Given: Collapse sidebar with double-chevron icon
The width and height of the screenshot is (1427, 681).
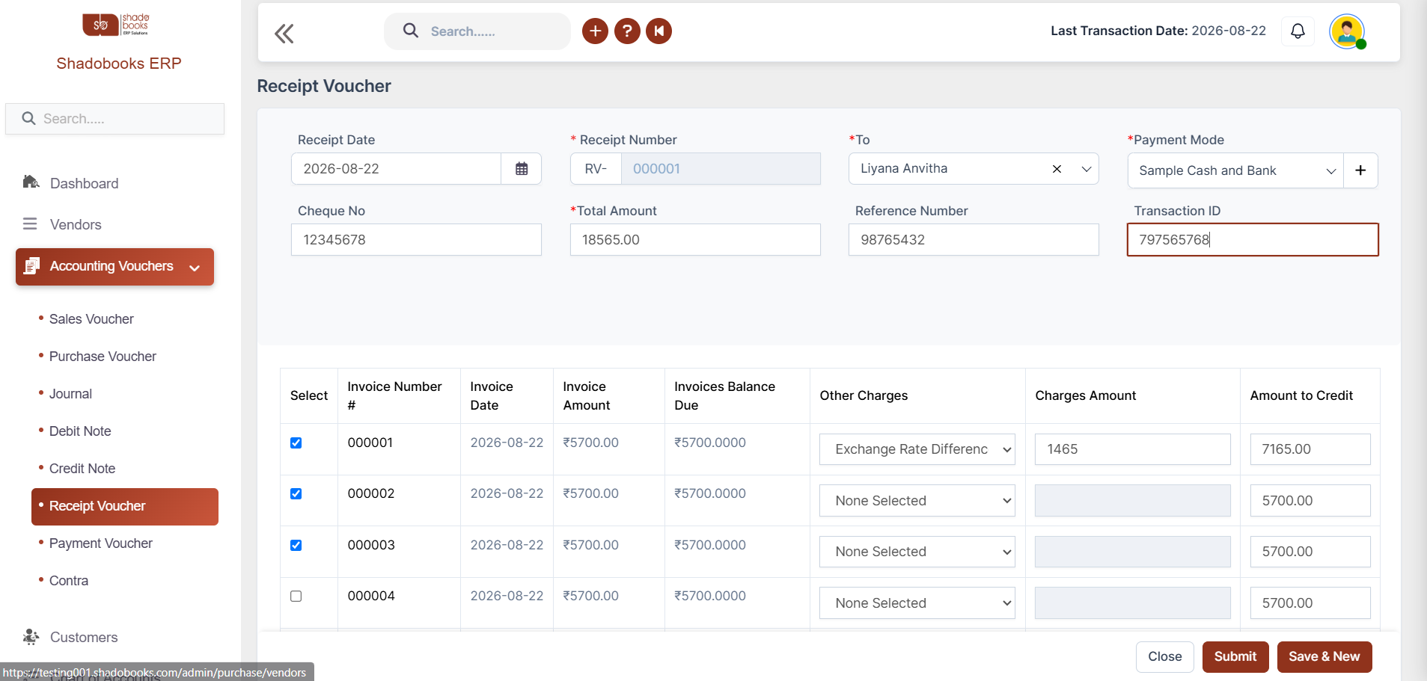Looking at the screenshot, I should click(284, 34).
